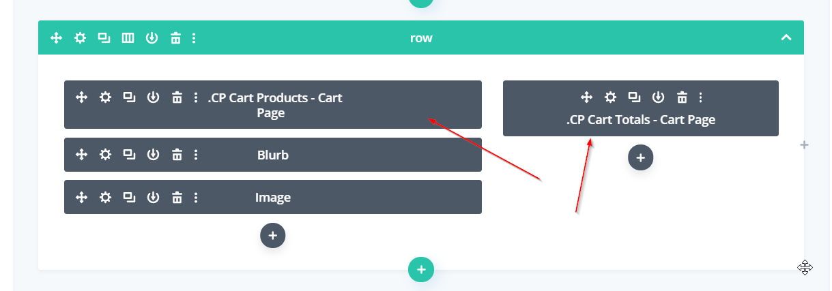This screenshot has height=291, width=832.
Task: Open more options menu on the Image module
Action: 196,198
